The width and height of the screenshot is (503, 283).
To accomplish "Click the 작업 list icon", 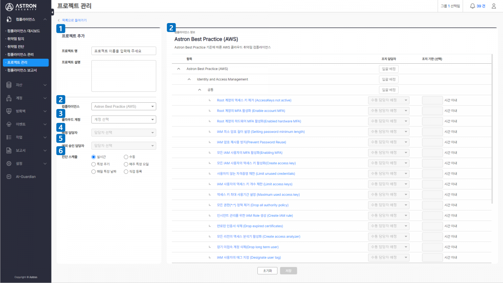I will point(9,137).
